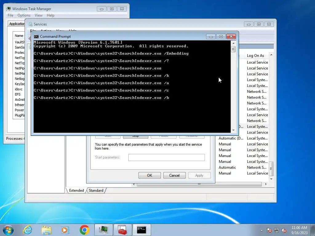
Task: Click the SearchIndexer.exe /b command line
Action: point(102,98)
